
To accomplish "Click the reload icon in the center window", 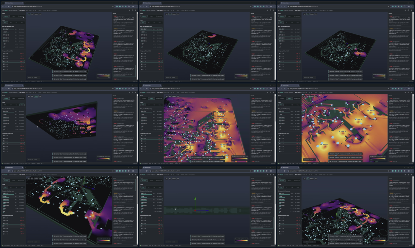I will click(147, 89).
